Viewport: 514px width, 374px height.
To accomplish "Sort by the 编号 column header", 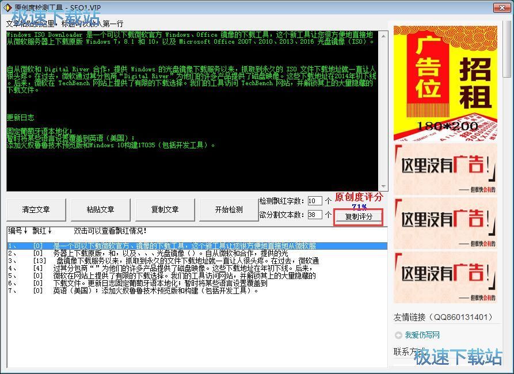I will [x=18, y=231].
